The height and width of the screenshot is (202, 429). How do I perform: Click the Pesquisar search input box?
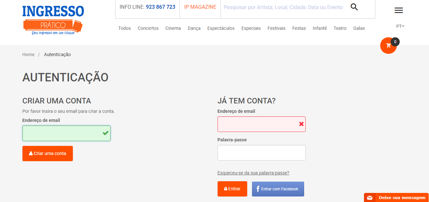point(284,7)
